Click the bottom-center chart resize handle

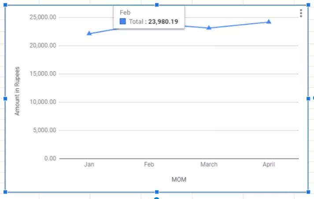coord(157,192)
